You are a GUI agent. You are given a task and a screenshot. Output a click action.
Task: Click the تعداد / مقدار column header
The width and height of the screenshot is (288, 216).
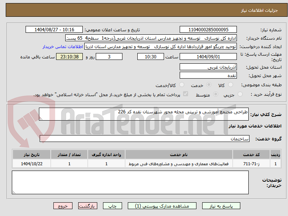(x=69, y=155)
